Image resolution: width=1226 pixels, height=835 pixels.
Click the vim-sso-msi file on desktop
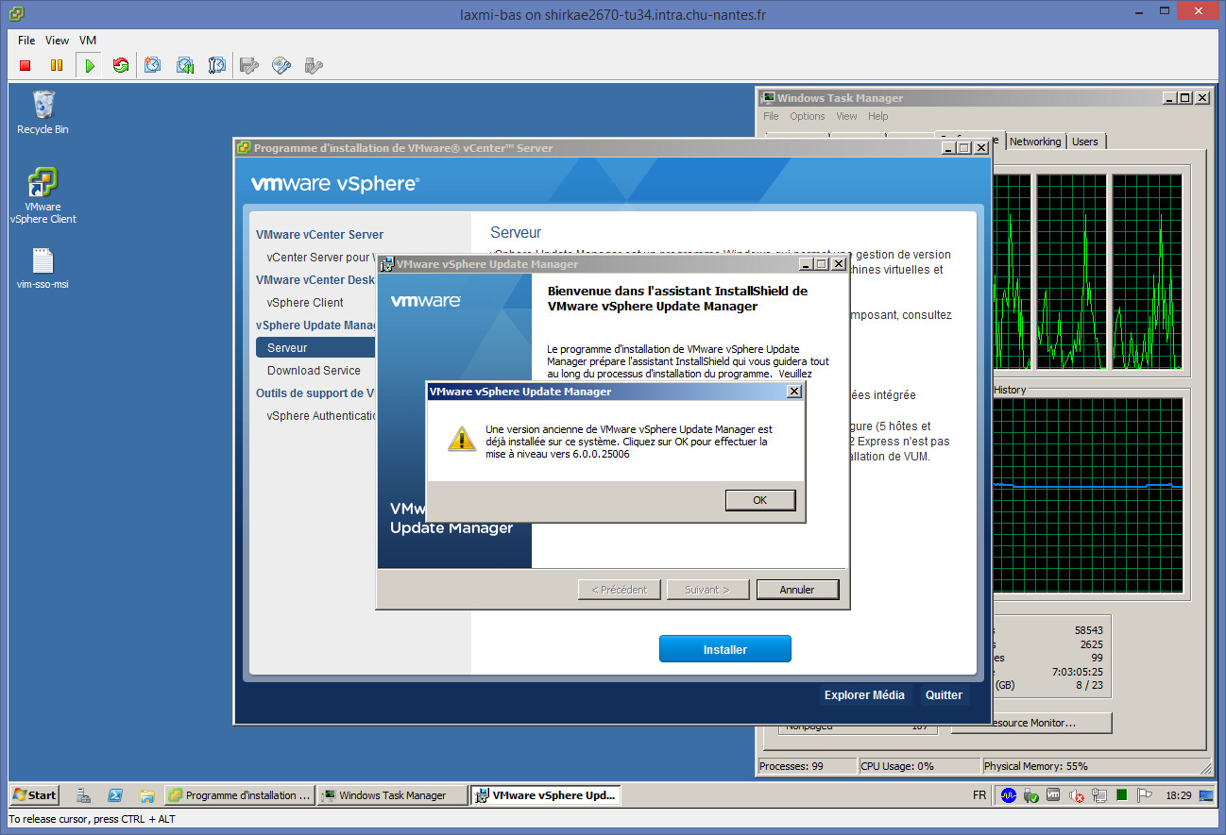pos(43,268)
